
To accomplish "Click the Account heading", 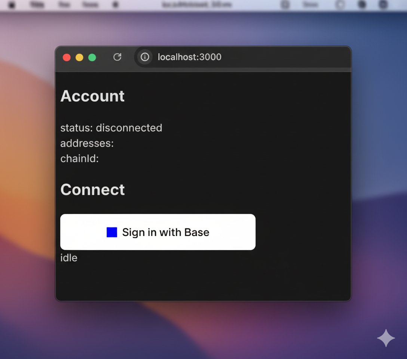I will tap(92, 96).
